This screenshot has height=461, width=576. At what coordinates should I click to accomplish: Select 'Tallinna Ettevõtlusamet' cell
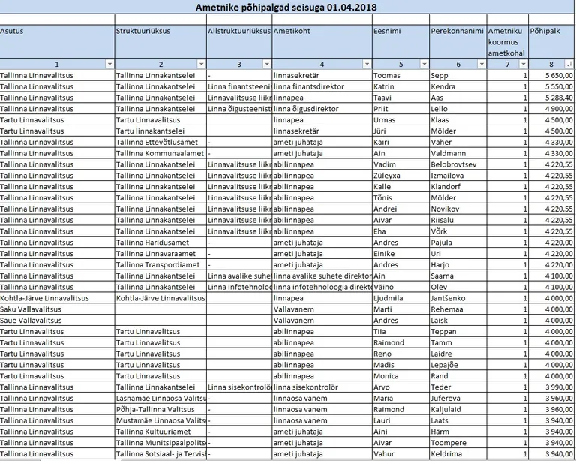(x=161, y=142)
